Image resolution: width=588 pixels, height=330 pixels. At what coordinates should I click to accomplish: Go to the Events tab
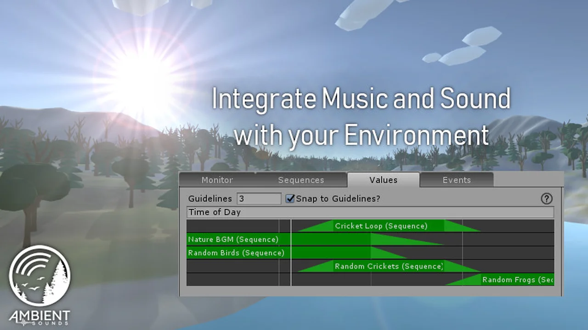(x=457, y=180)
